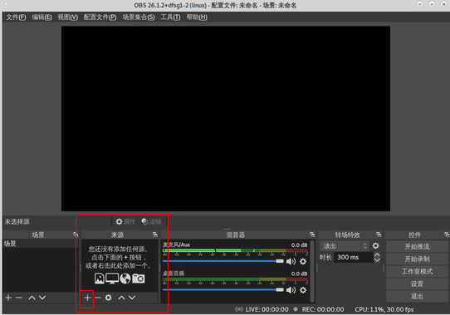Move scene up with arrow

[32, 298]
